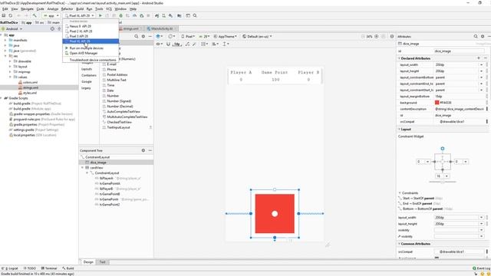Click the red background color swatch #F44336
Viewport: 491px width, 276px height.
click(437, 103)
